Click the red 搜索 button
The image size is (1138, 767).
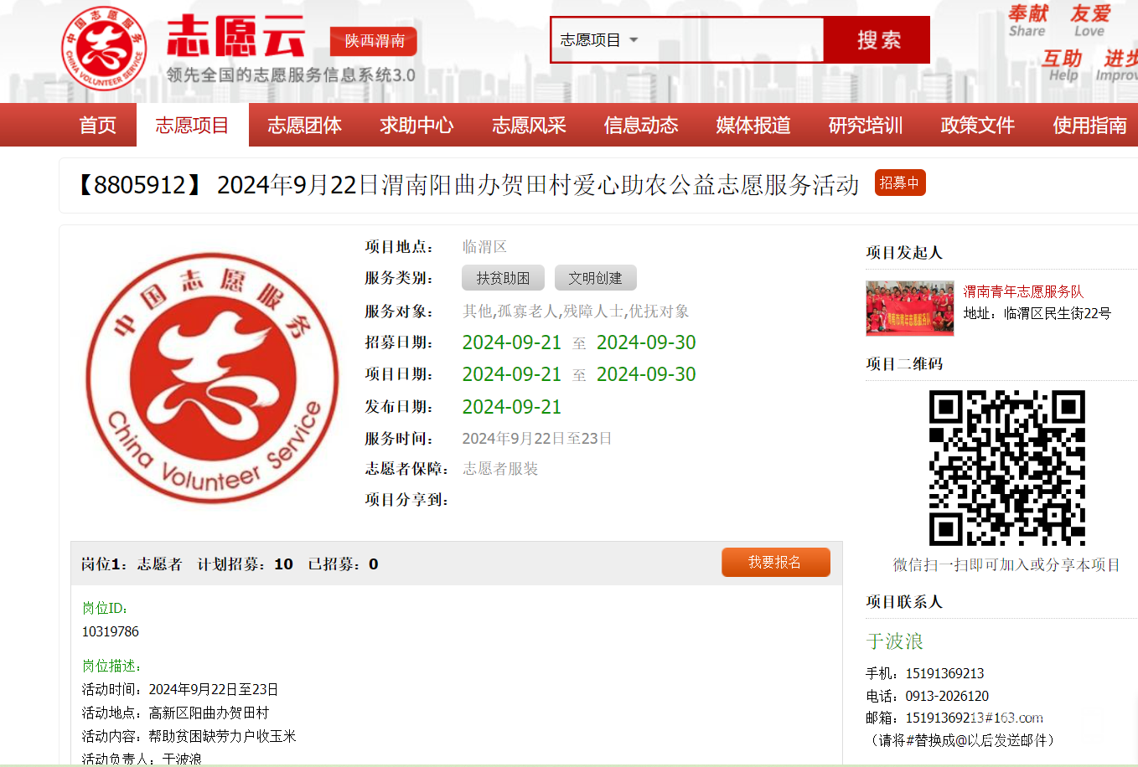click(x=877, y=39)
